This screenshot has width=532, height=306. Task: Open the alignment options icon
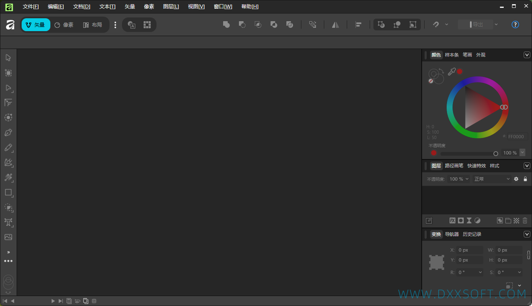tap(358, 24)
